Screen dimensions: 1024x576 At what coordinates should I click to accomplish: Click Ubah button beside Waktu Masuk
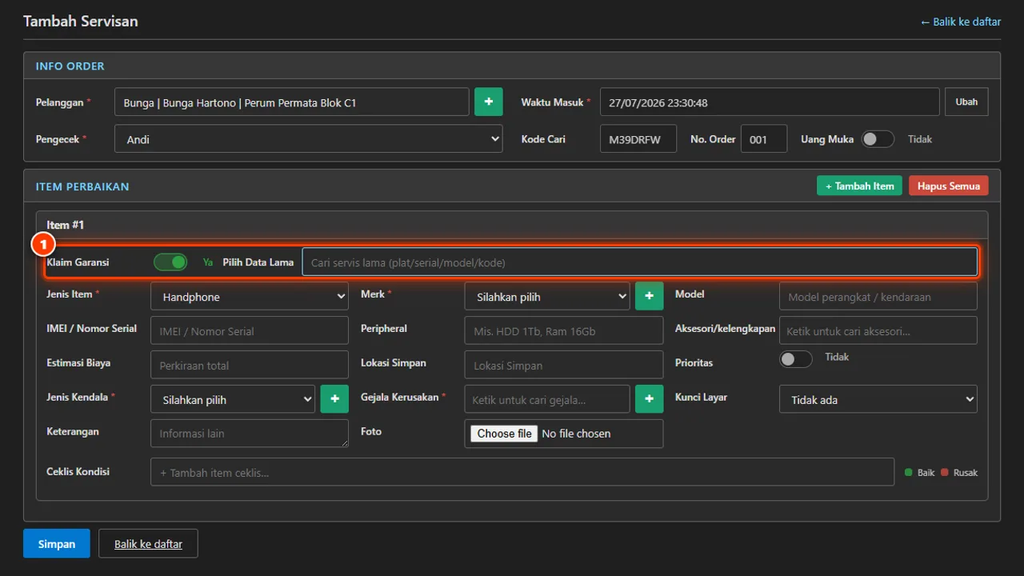[966, 102]
